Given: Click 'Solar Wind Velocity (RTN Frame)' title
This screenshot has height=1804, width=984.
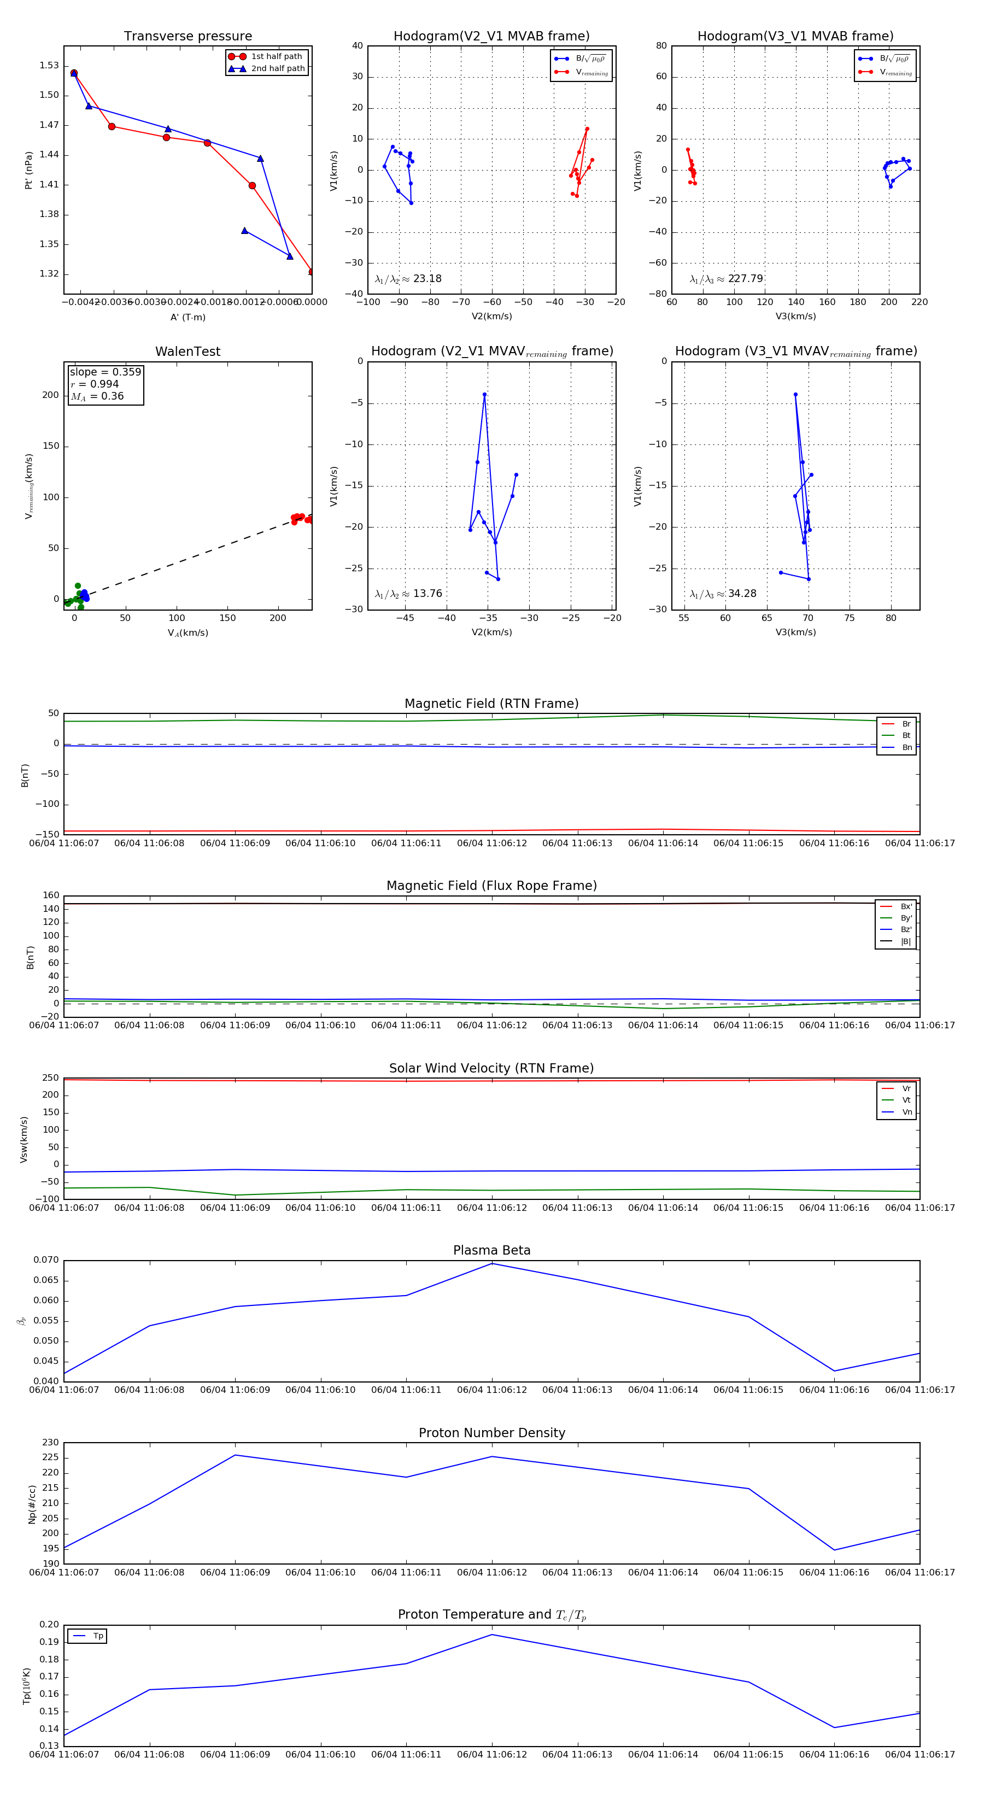Looking at the screenshot, I should (491, 1069).
